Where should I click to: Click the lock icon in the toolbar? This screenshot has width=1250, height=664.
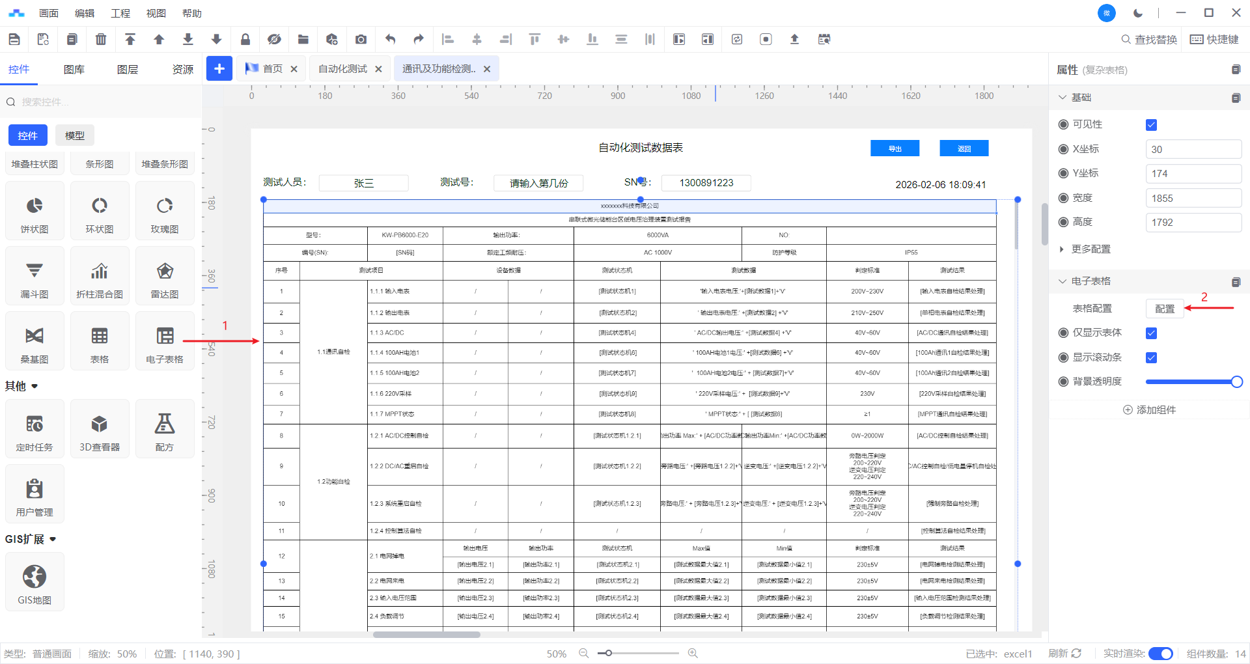245,40
